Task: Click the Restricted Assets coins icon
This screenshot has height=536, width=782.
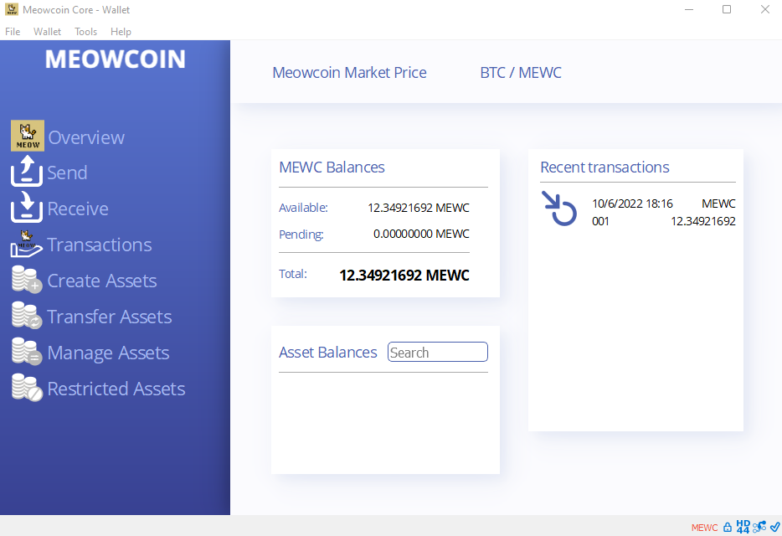Action: [x=27, y=387]
